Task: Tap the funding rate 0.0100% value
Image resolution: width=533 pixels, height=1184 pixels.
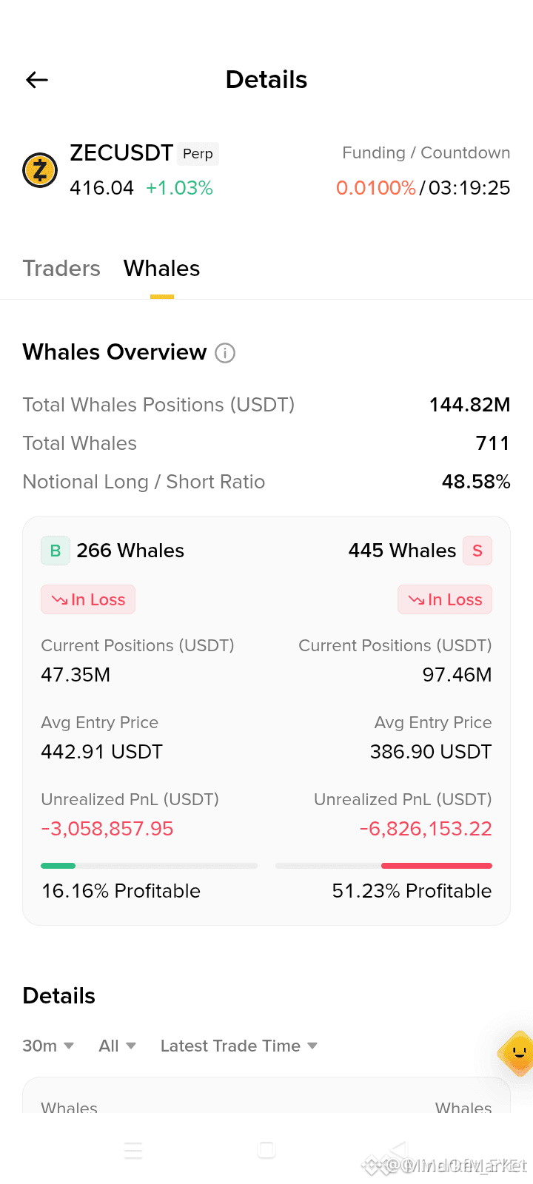Action: [x=376, y=188]
